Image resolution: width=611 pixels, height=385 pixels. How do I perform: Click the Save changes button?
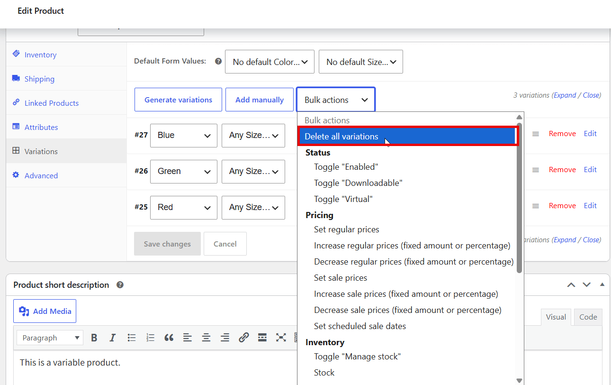167,244
